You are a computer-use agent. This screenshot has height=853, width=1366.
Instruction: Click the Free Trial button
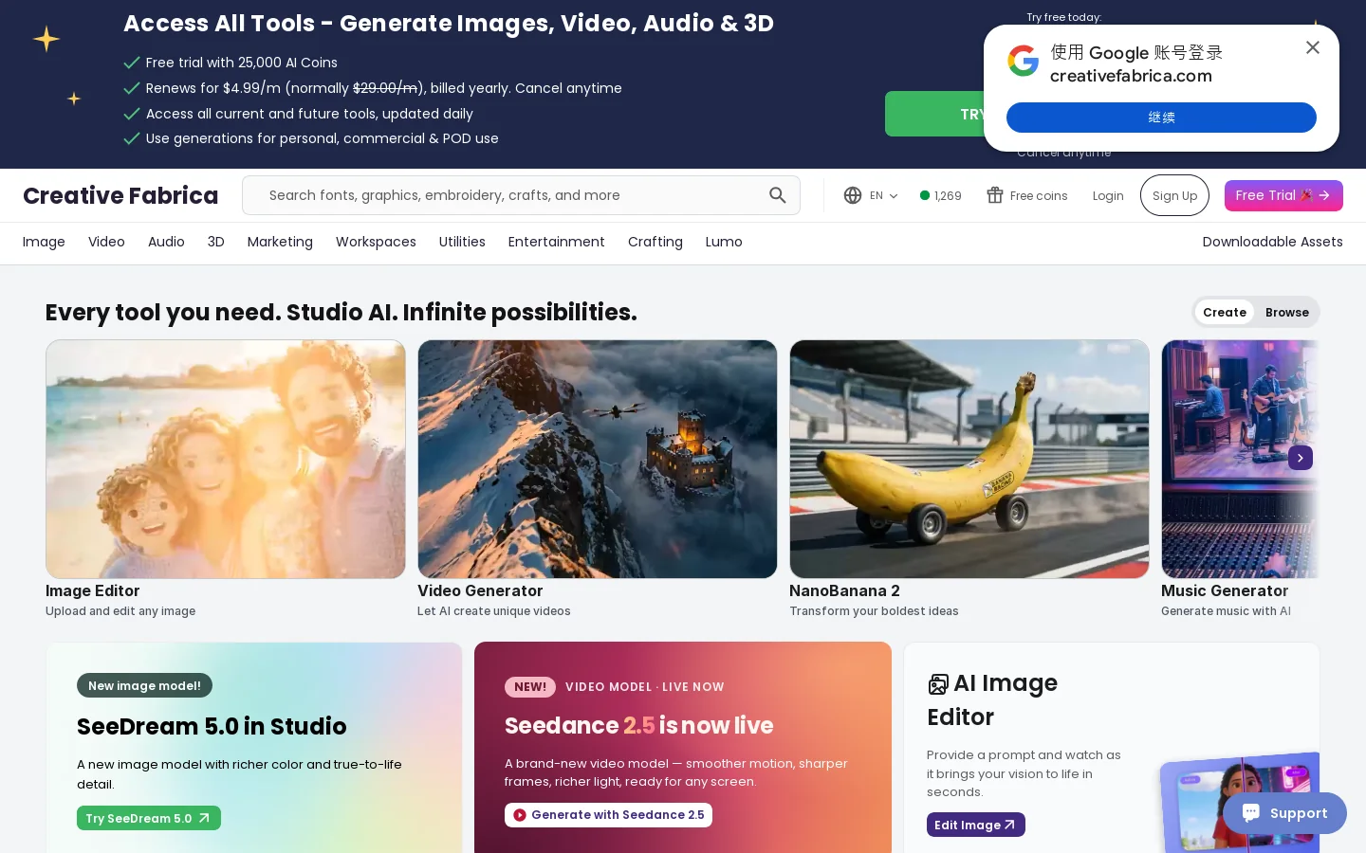(1283, 195)
